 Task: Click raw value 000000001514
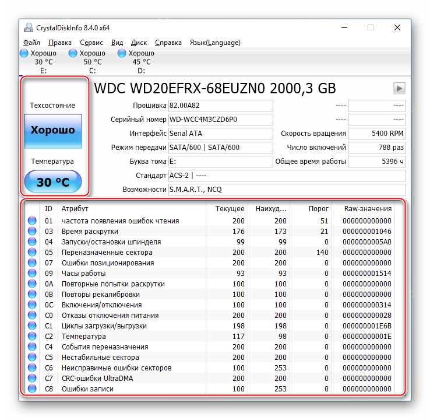click(x=366, y=274)
